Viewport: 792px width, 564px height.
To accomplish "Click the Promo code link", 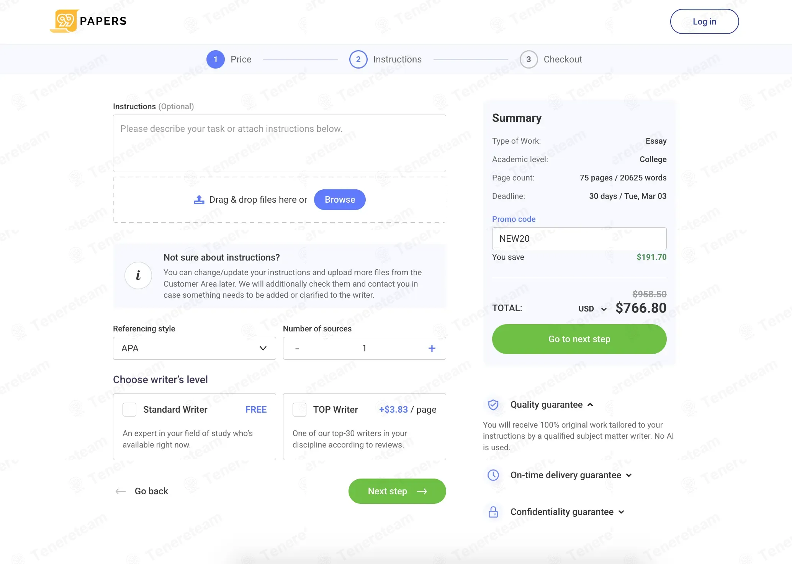I will [x=514, y=219].
